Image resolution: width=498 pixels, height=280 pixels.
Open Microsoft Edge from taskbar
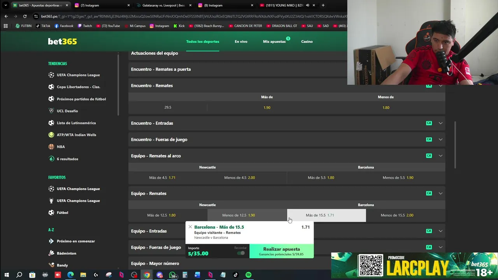[x=70, y=275]
